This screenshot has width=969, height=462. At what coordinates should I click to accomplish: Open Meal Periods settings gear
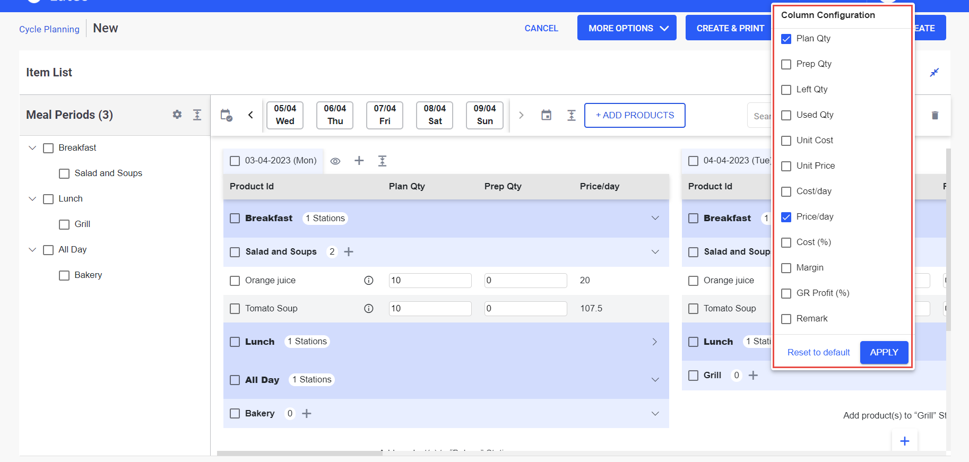[x=177, y=115]
